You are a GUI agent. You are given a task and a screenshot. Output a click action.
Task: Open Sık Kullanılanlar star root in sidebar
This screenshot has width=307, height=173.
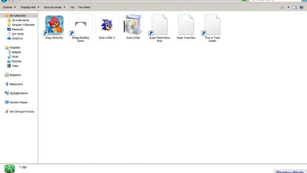click(x=15, y=15)
